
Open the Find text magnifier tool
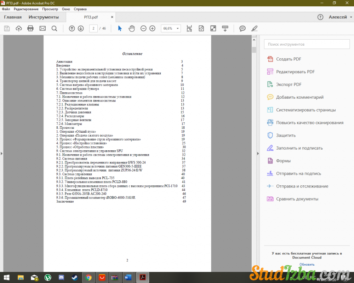tap(54, 29)
